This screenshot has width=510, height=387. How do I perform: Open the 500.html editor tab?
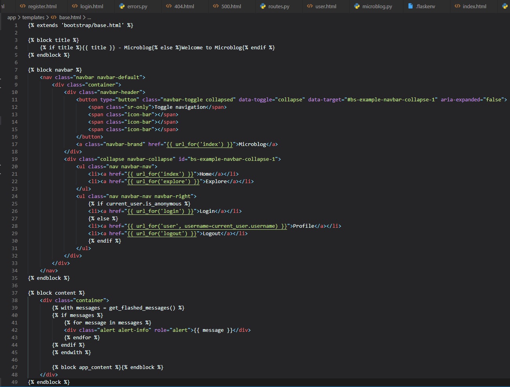[231, 6]
